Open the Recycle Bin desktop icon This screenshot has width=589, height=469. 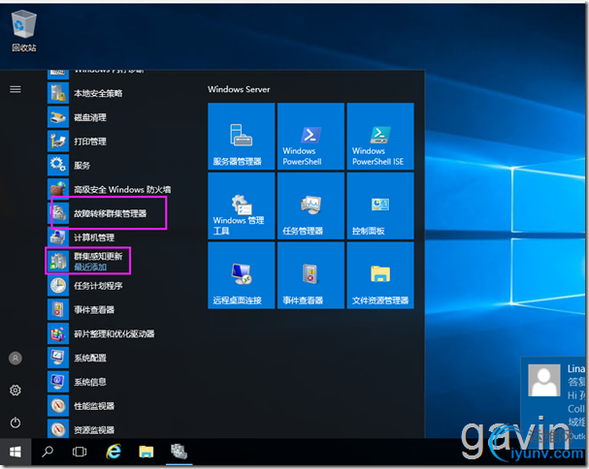tap(23, 32)
